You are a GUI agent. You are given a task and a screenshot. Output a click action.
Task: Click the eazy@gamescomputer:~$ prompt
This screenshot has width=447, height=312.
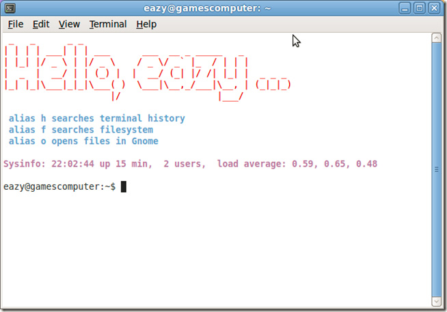coord(59,187)
